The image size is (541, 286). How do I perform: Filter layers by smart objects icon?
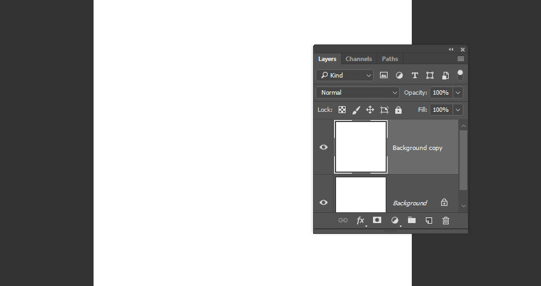(446, 76)
